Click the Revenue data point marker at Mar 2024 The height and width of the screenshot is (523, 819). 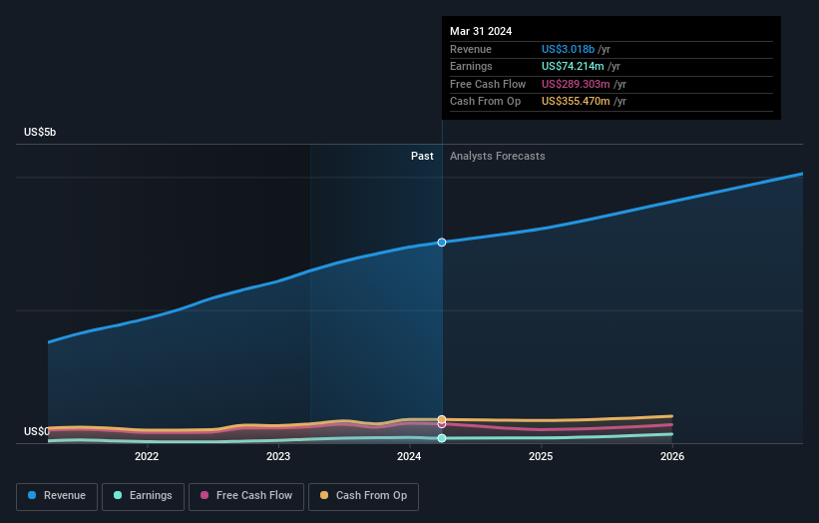pos(442,243)
